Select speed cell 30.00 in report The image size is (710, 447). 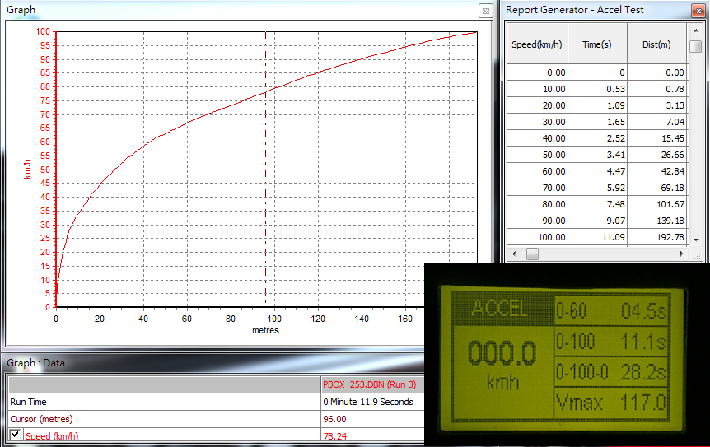[537, 122]
